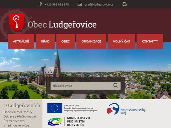Click the European Union flag logo
Screen dimensions: 171x128
[x=55, y=108]
